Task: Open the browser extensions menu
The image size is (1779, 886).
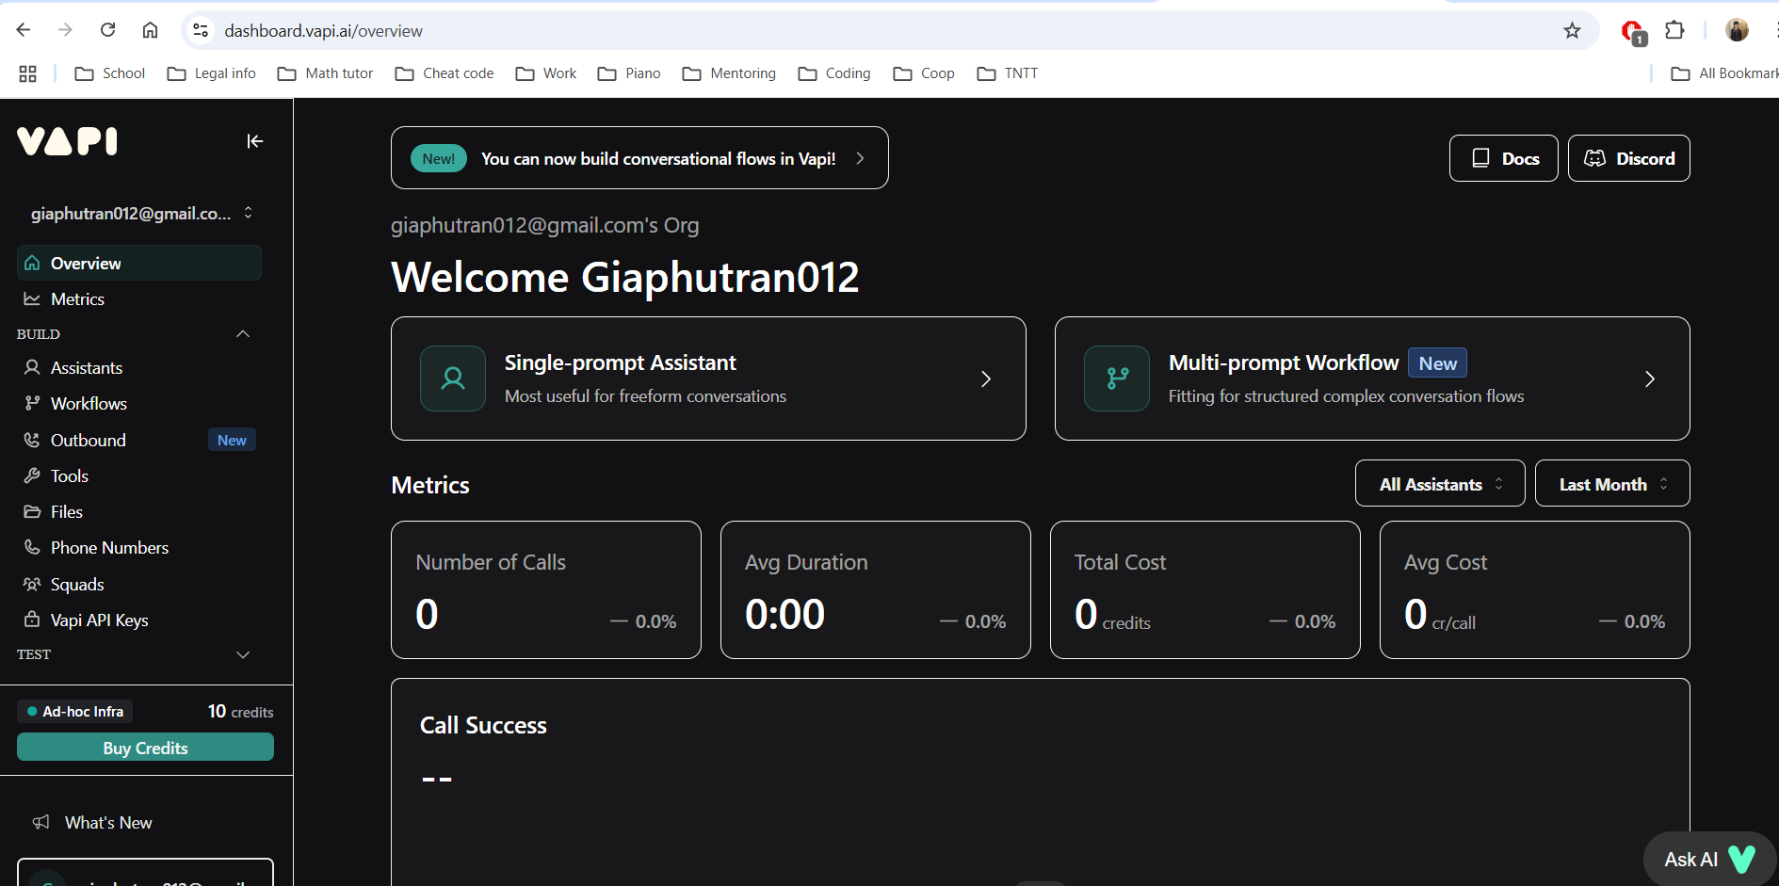Action: pyautogui.click(x=1674, y=30)
